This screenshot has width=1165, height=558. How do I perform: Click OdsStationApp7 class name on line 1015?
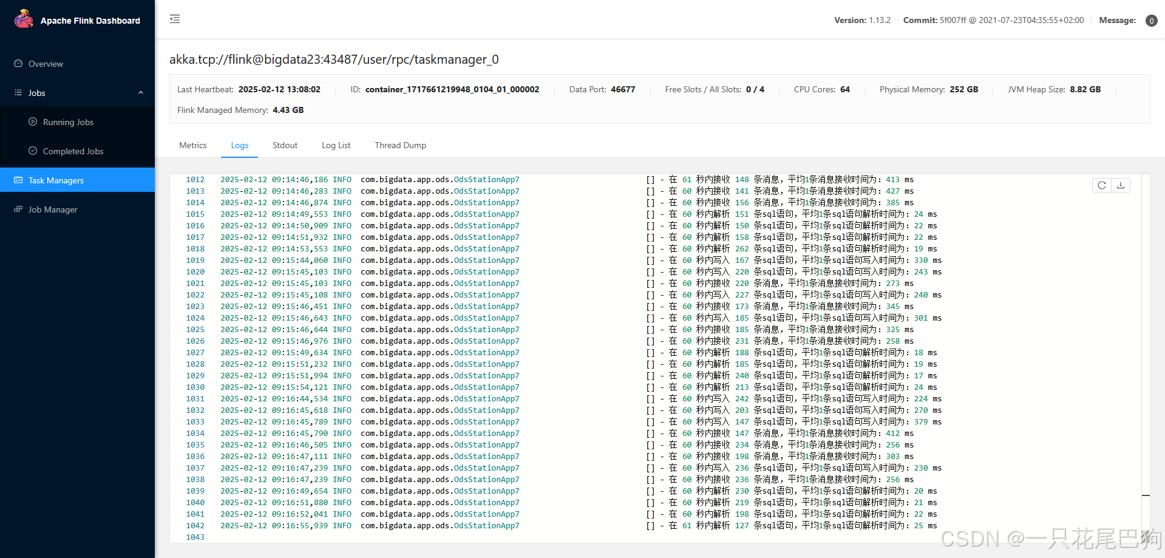487,214
